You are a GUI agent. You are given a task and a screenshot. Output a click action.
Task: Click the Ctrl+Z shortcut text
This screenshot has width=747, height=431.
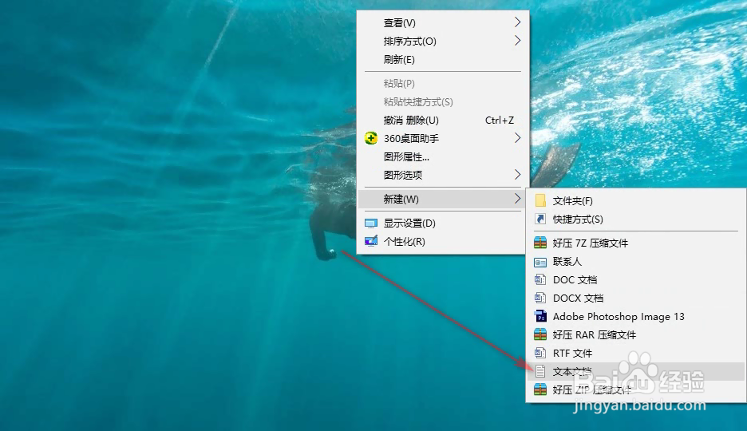(x=500, y=121)
